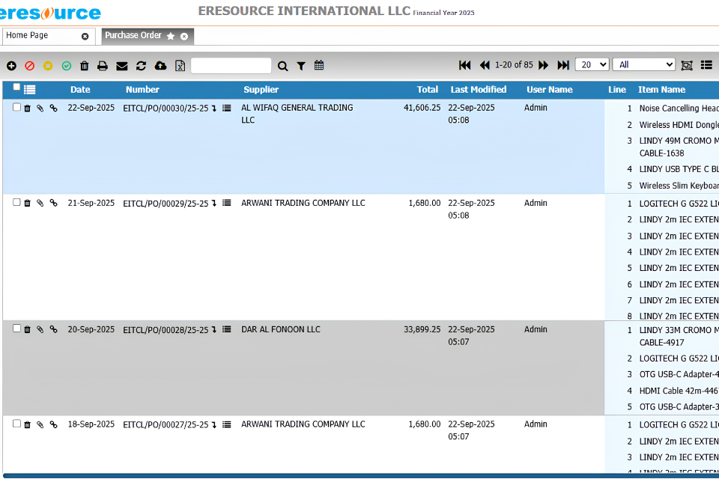Tick the select-all checkbox in table header

[x=16, y=87]
